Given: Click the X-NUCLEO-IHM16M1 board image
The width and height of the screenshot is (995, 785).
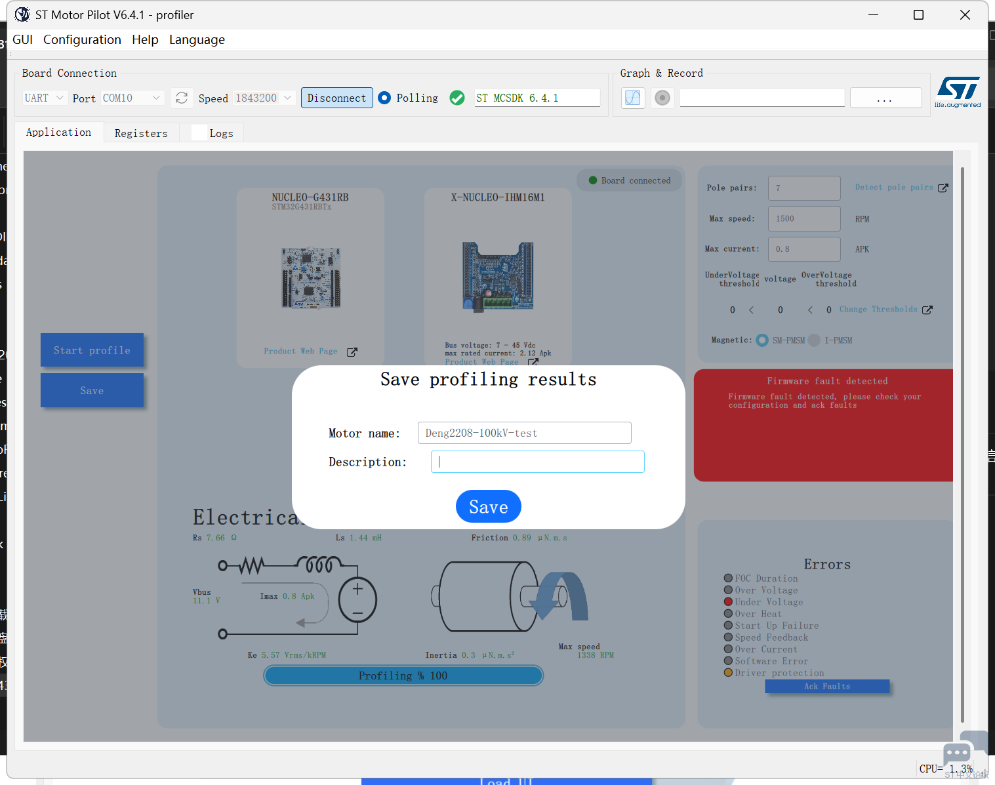Looking at the screenshot, I should [498, 276].
